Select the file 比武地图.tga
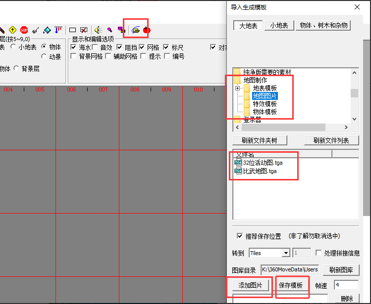Viewport: 371px width, 304px height. pos(260,171)
